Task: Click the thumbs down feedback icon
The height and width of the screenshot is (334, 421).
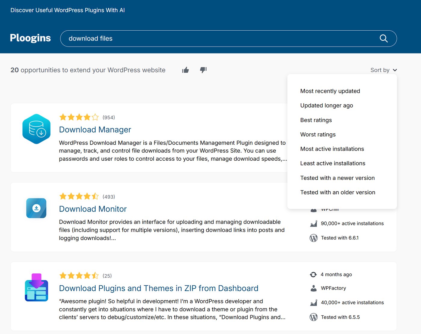Action: pos(203,70)
